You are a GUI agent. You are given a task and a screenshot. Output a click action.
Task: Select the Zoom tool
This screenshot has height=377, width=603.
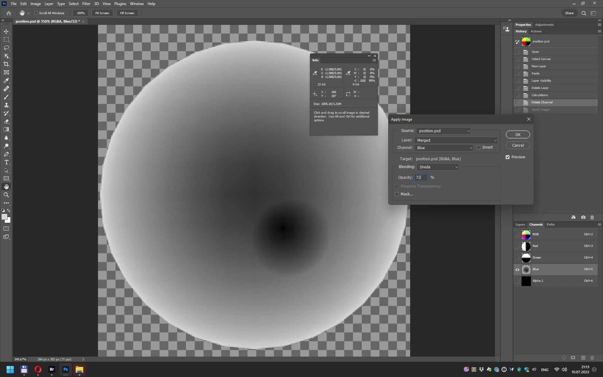[x=6, y=195]
